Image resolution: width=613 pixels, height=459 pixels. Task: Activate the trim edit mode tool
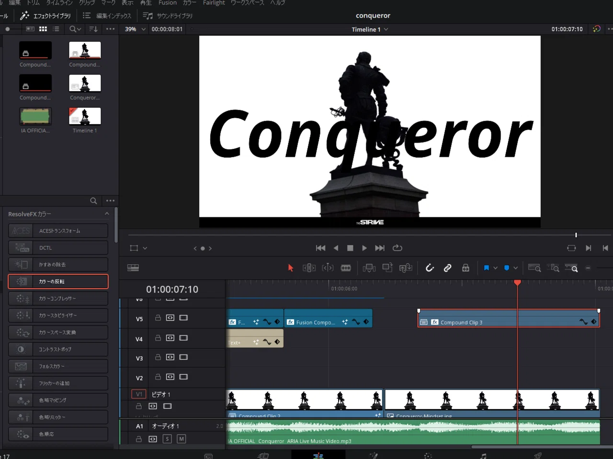point(309,268)
